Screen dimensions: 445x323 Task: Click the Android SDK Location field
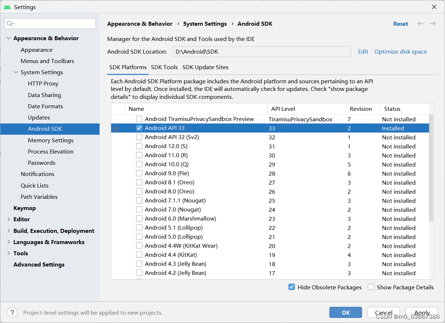(x=262, y=52)
